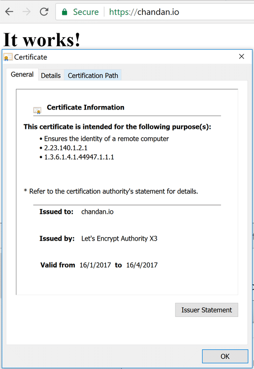This screenshot has height=369, width=254.
Task: Click the Issuer Statement button
Action: tap(206, 310)
